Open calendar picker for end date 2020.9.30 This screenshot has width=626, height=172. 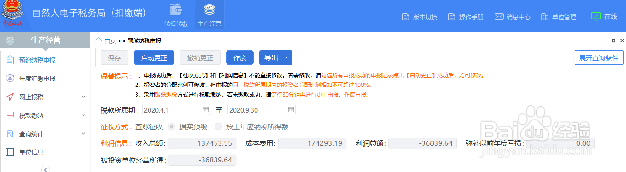coord(291,110)
